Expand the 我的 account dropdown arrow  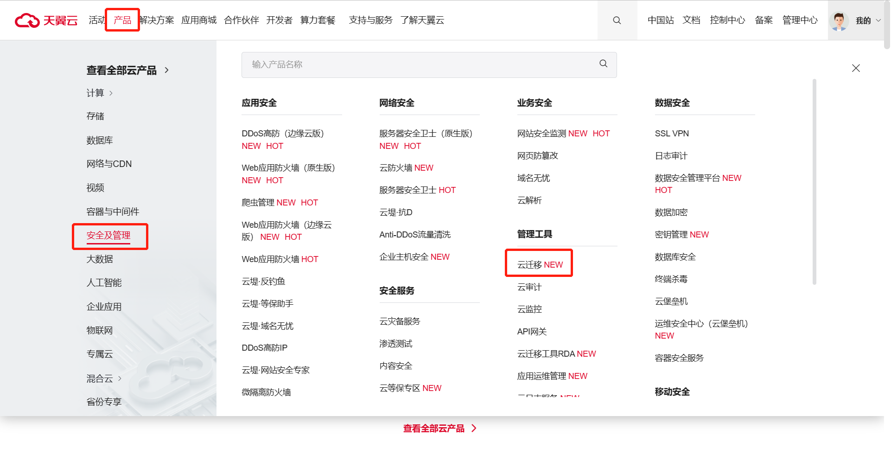point(878,20)
